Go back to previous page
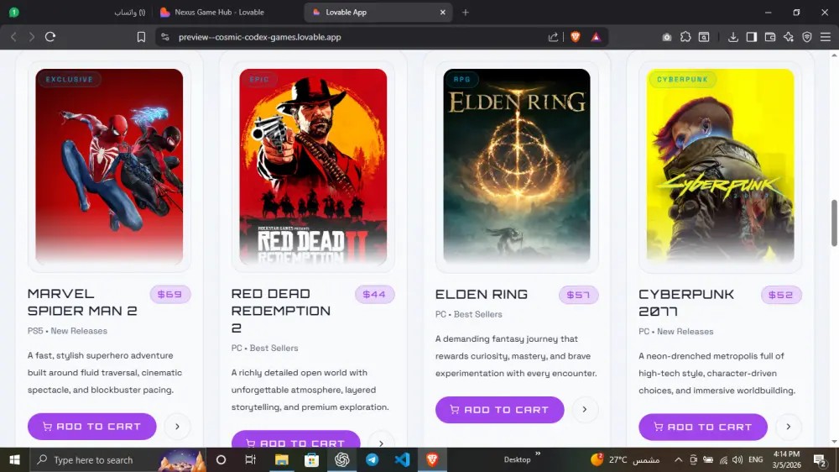The height and width of the screenshot is (472, 839). point(14,37)
